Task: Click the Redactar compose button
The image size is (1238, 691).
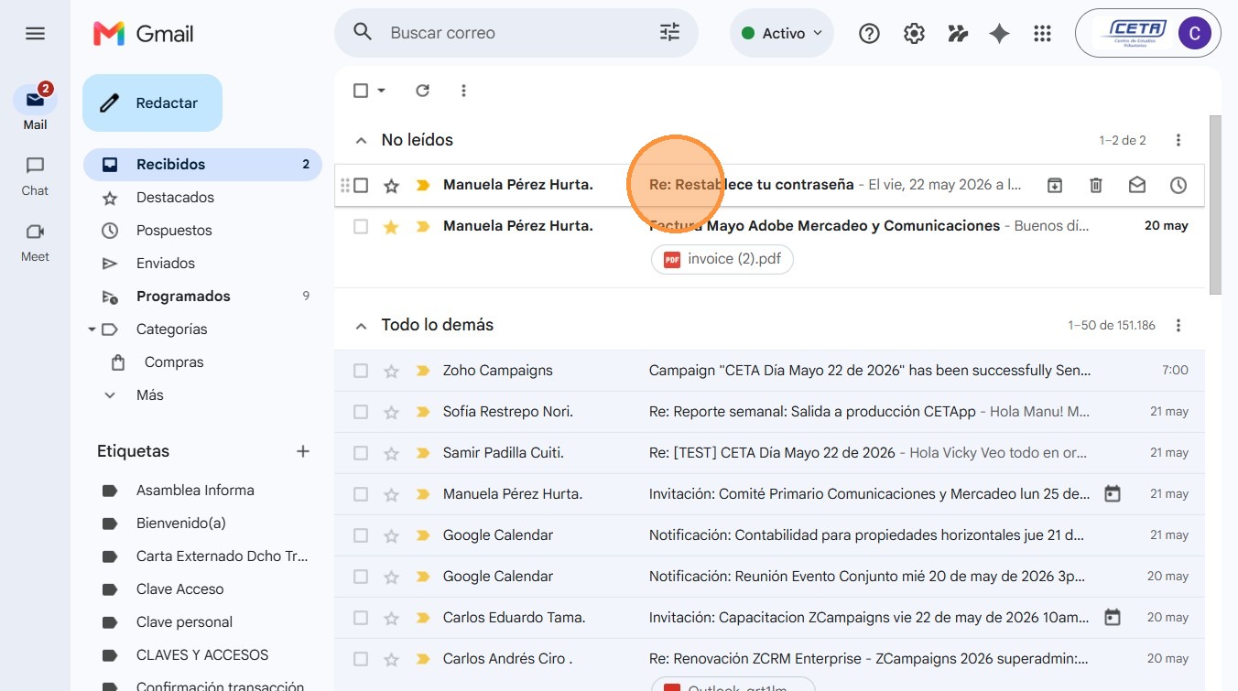Action: 152,103
